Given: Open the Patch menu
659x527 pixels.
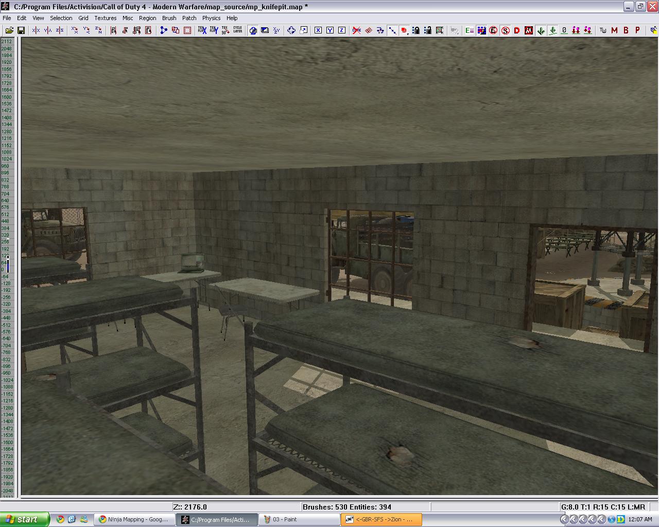Looking at the screenshot, I should [189, 18].
